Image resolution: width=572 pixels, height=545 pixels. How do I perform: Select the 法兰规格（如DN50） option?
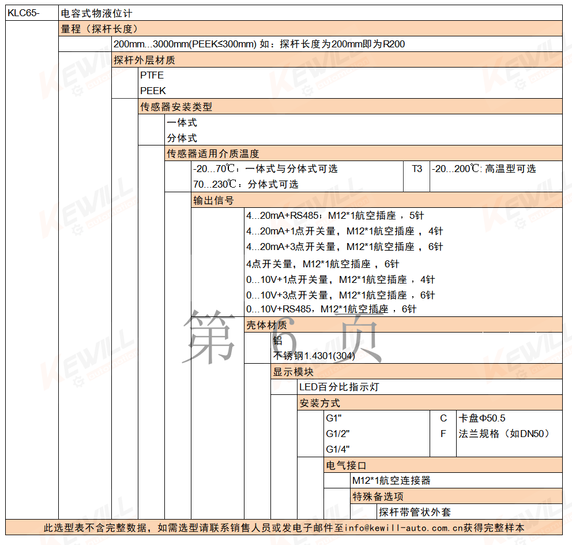pos(505,434)
